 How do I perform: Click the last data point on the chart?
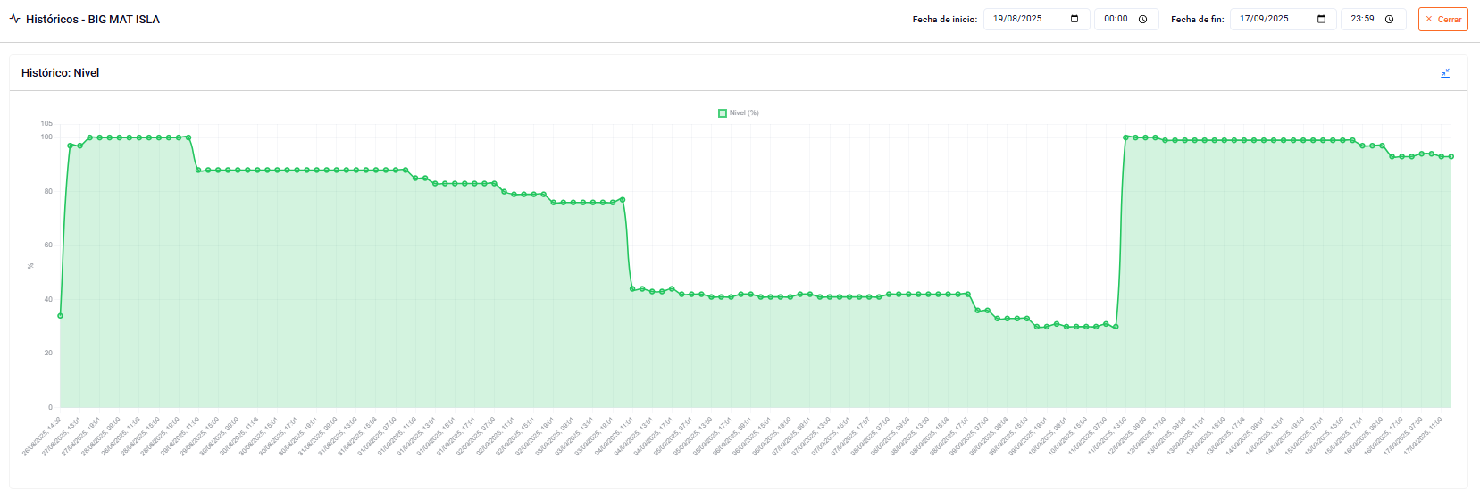pos(1451,157)
